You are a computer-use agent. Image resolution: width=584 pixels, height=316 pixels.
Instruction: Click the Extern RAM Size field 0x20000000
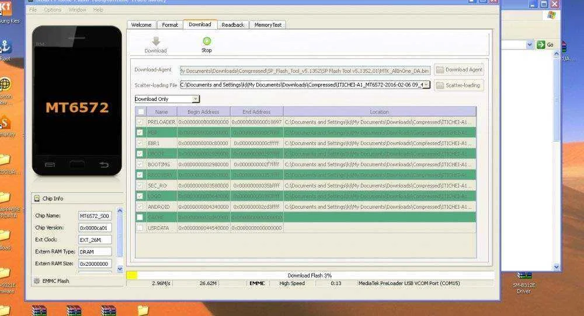[x=95, y=264]
